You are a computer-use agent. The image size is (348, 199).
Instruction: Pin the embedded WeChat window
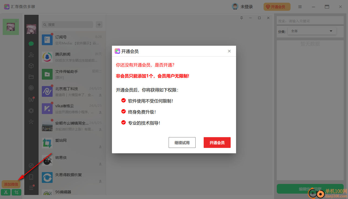(242, 18)
